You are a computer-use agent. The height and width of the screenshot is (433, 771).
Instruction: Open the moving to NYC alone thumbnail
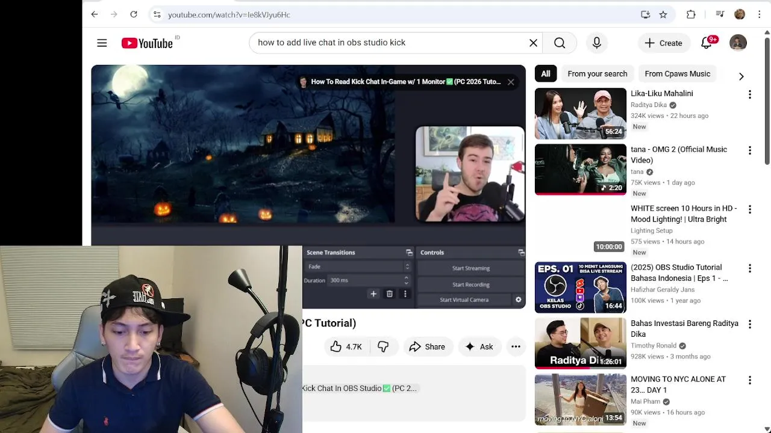coord(581,399)
